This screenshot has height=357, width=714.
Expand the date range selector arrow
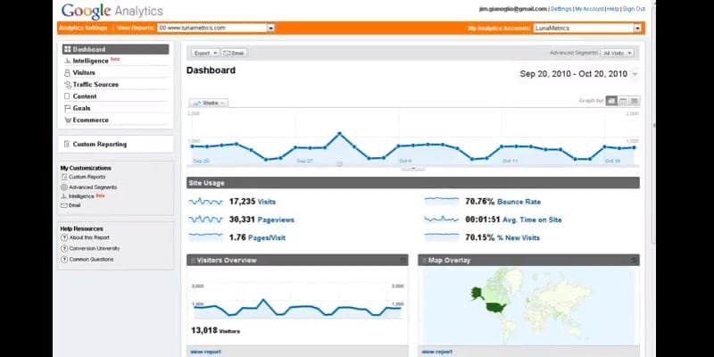tap(635, 74)
